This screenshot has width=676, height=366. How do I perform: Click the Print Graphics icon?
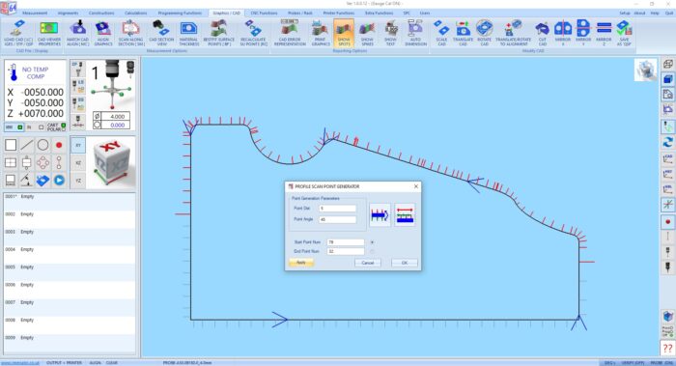(x=321, y=33)
